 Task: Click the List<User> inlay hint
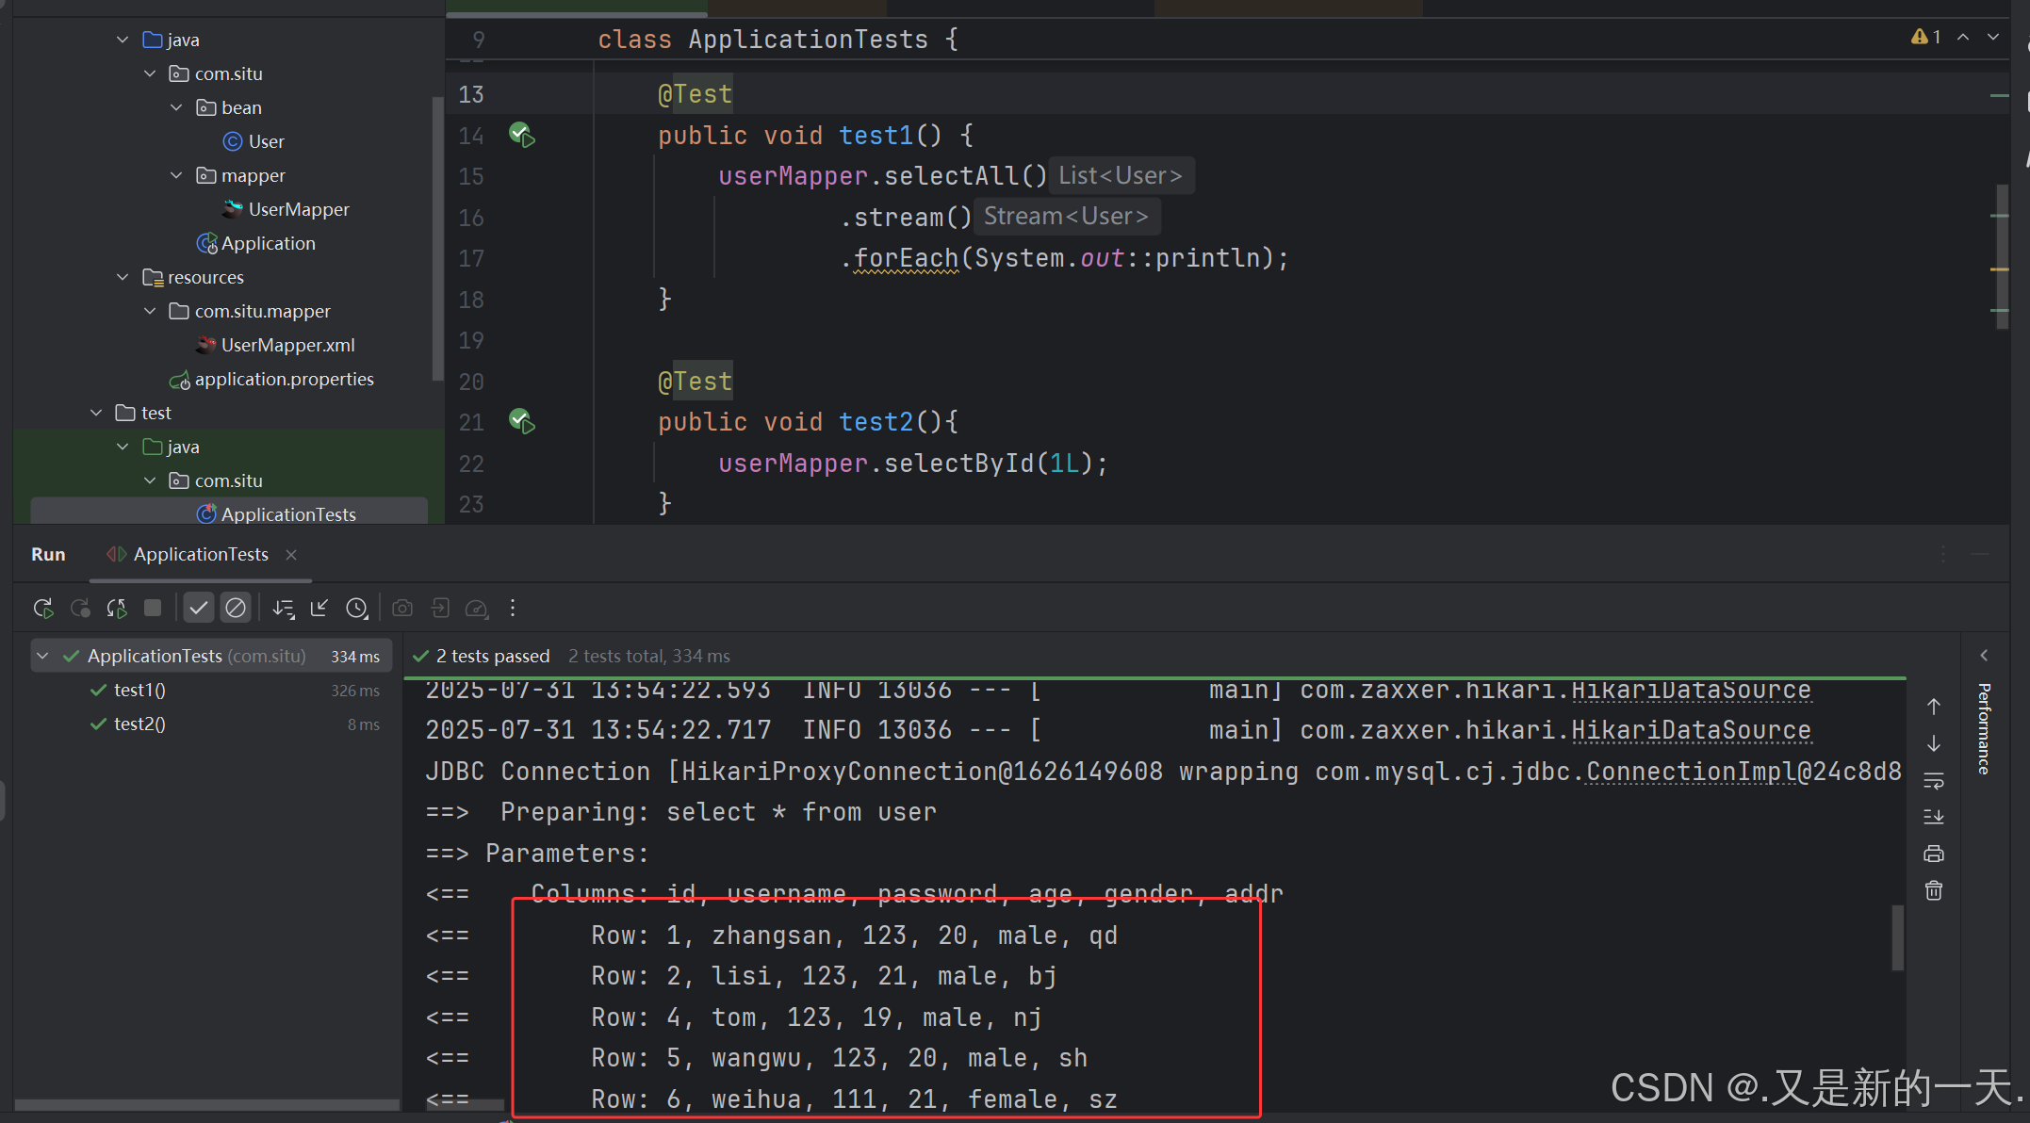(1121, 175)
